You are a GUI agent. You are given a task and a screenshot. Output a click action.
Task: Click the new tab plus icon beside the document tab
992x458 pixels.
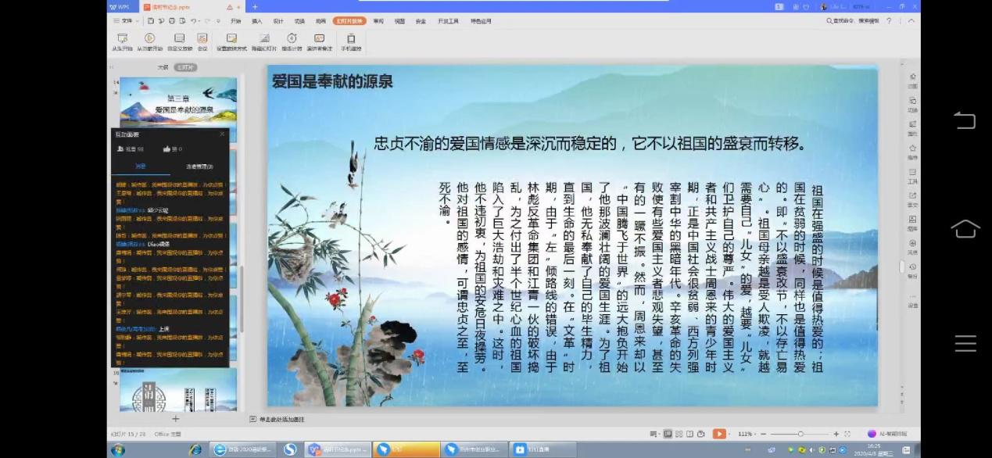tap(255, 6)
